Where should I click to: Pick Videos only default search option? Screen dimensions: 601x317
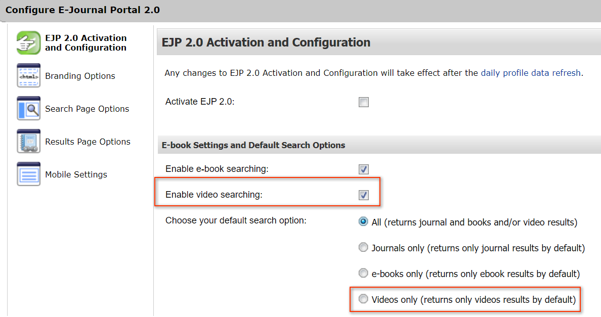(x=363, y=299)
